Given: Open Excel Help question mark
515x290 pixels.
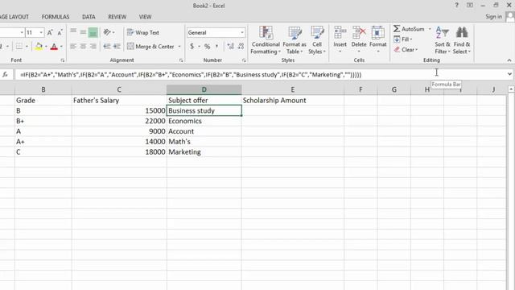Looking at the screenshot, I should click(456, 6).
